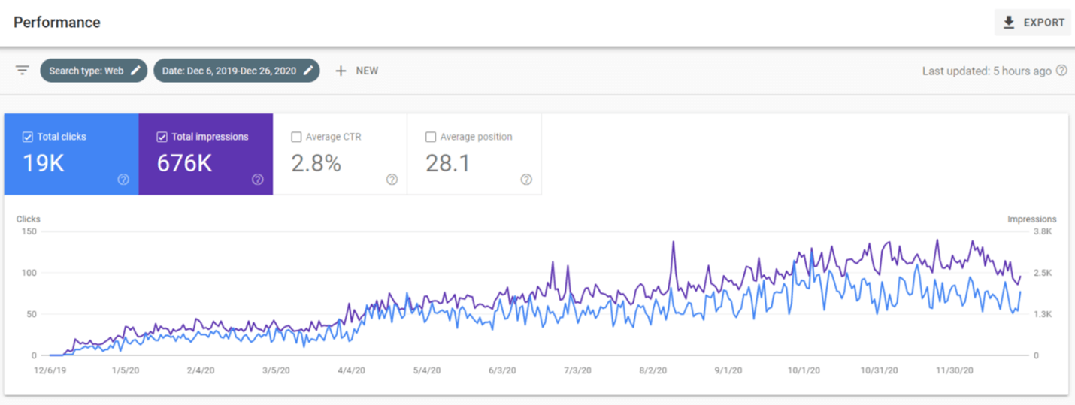
Task: Click the 4/4/20 date on chart axis
Action: point(352,370)
